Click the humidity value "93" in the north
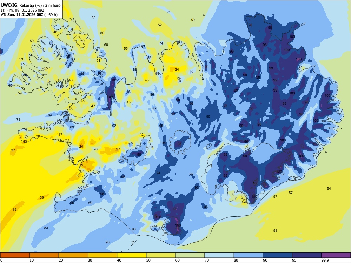Viewport: 351px width, 263px height. 143,46
